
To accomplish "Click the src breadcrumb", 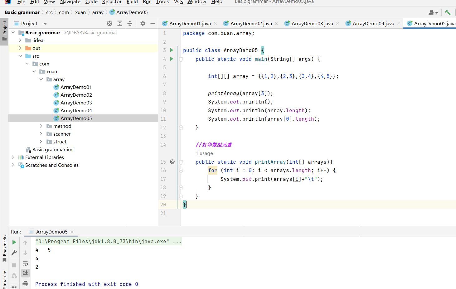I will (x=49, y=12).
